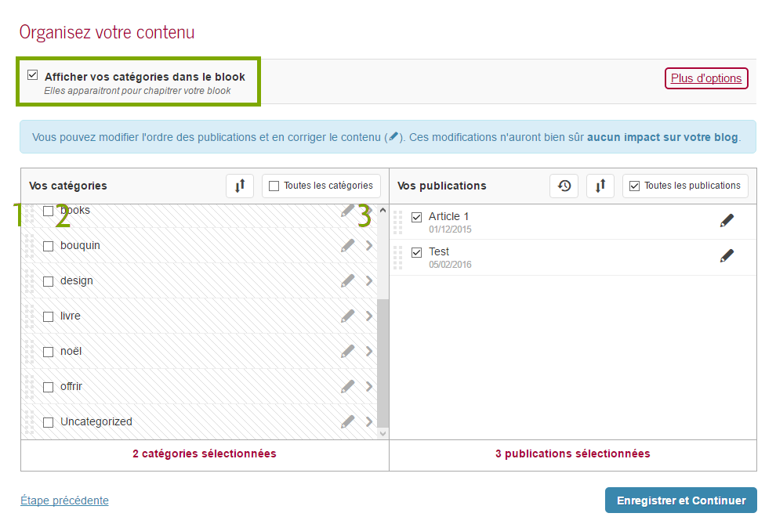Edit the Test publication with pencil icon
This screenshot has height=524, width=776.
tap(727, 255)
